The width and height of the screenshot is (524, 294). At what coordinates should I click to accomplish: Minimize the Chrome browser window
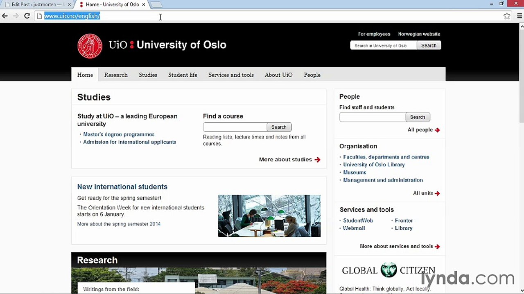point(491,4)
